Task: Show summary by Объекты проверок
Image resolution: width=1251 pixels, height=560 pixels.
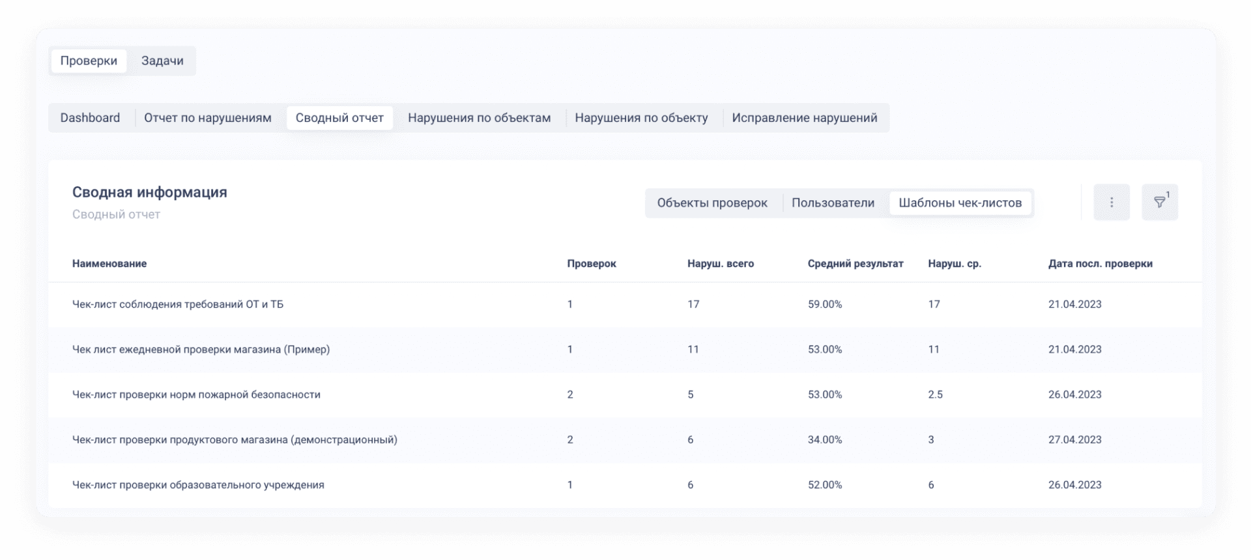Action: pos(712,203)
